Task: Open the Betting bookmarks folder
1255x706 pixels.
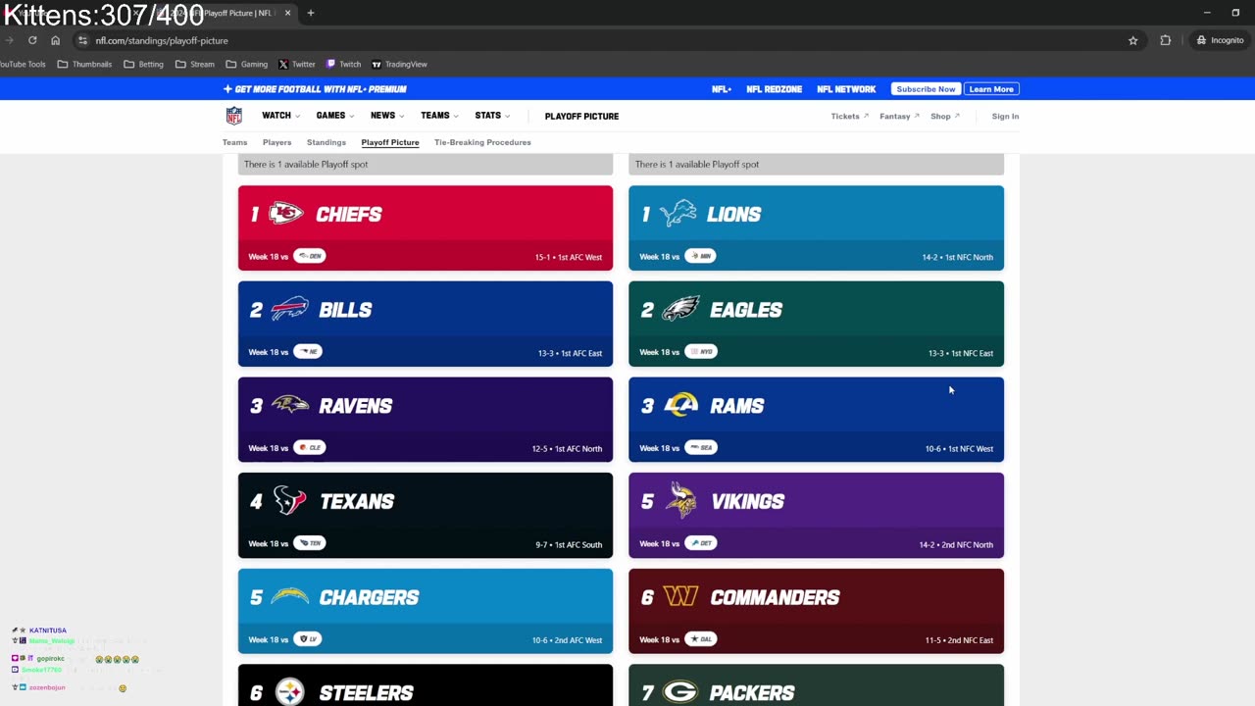Action: point(143,64)
